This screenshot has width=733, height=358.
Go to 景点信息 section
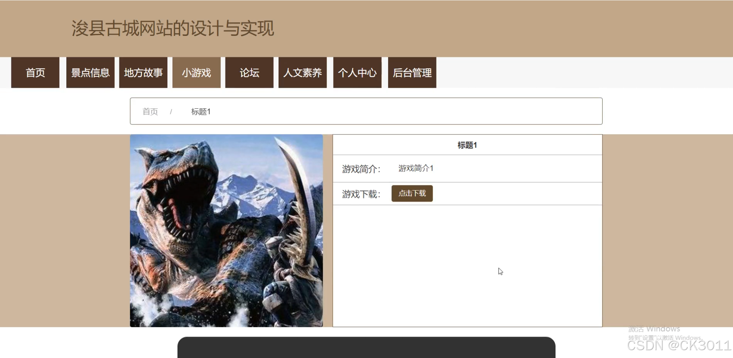point(90,73)
